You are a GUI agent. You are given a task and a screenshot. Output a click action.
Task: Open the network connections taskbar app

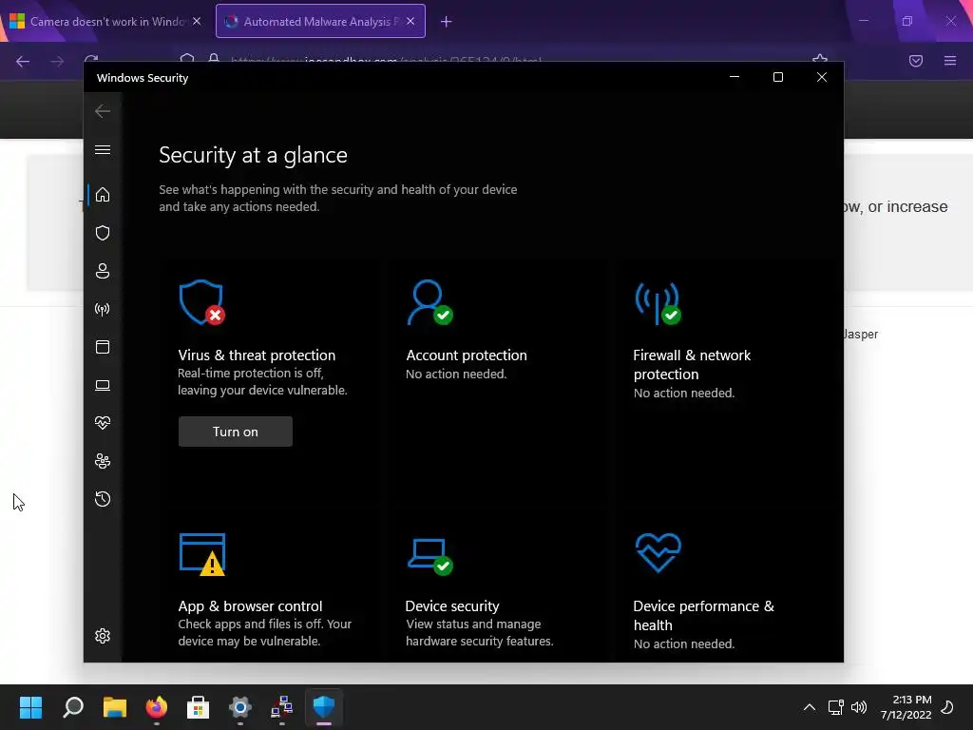click(281, 707)
